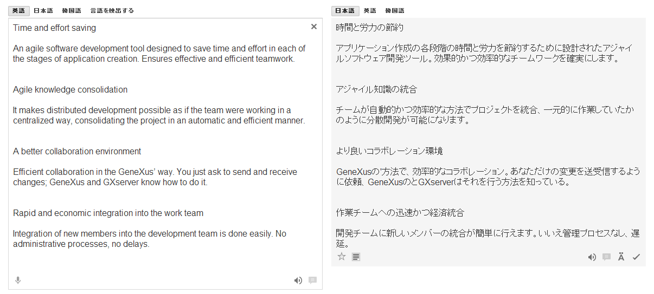Select 英語 as the source language

pos(18,10)
